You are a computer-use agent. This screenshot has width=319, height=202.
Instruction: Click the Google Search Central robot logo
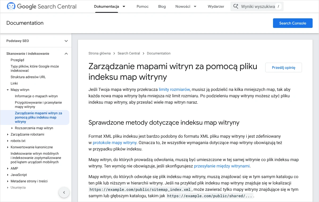(x=11, y=6)
